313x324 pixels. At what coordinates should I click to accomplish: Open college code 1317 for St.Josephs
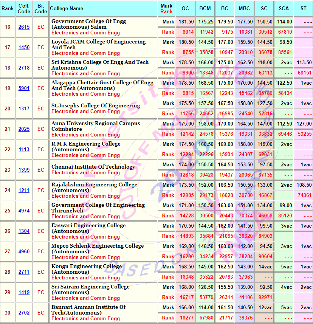(x=24, y=109)
